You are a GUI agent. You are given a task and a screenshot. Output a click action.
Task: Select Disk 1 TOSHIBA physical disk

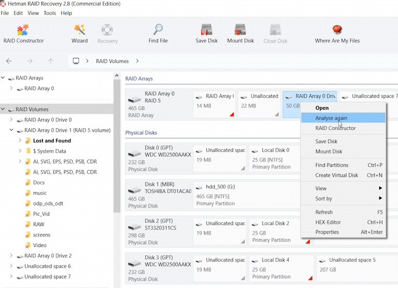158,195
